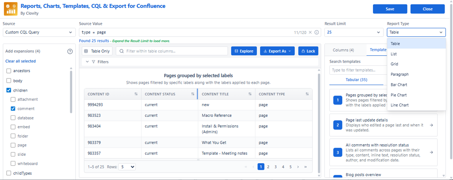
Task: Select Paragraph report type option
Action: 417,74
